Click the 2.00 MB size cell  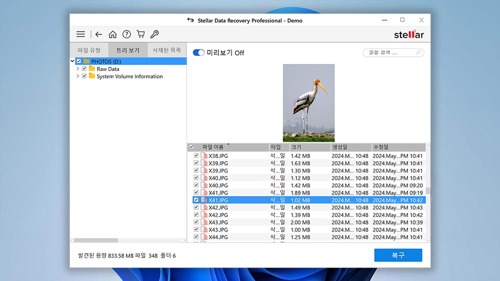300,223
